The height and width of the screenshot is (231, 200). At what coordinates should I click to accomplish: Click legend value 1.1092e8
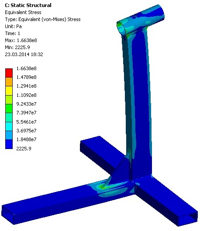26,95
